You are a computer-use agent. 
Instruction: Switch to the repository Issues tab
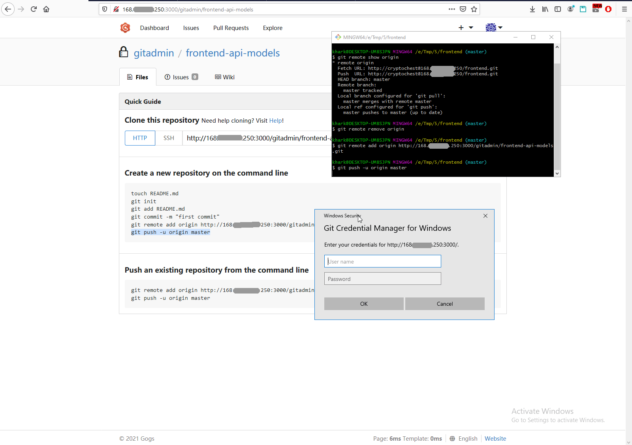[x=181, y=77]
